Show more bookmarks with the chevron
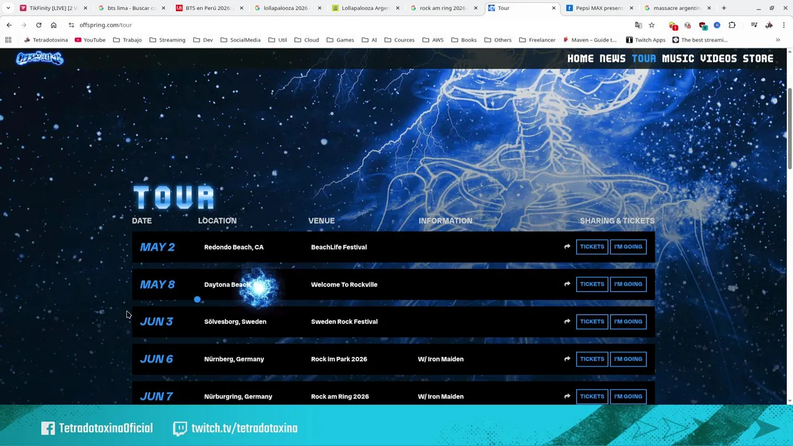The height and width of the screenshot is (446, 793). tap(778, 40)
